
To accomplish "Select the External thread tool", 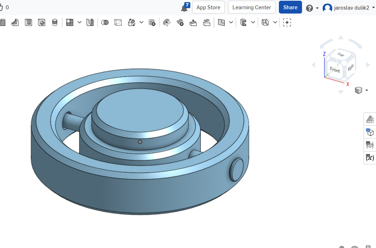I will tap(55, 22).
